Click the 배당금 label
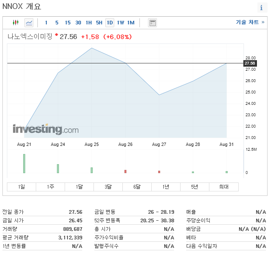The image size is (272, 254). pos(194,229)
